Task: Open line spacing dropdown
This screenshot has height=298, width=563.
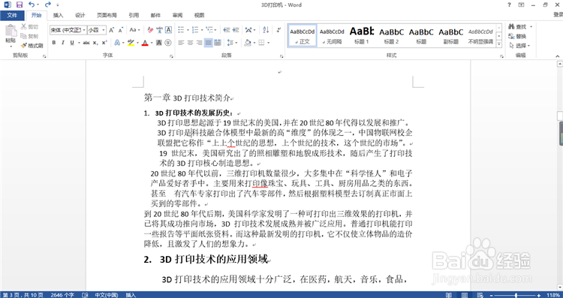Action: (232, 43)
